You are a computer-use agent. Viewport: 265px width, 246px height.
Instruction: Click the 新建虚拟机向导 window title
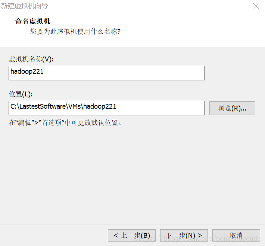[25, 6]
